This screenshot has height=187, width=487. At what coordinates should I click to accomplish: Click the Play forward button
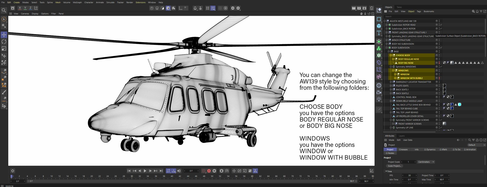click(145, 171)
